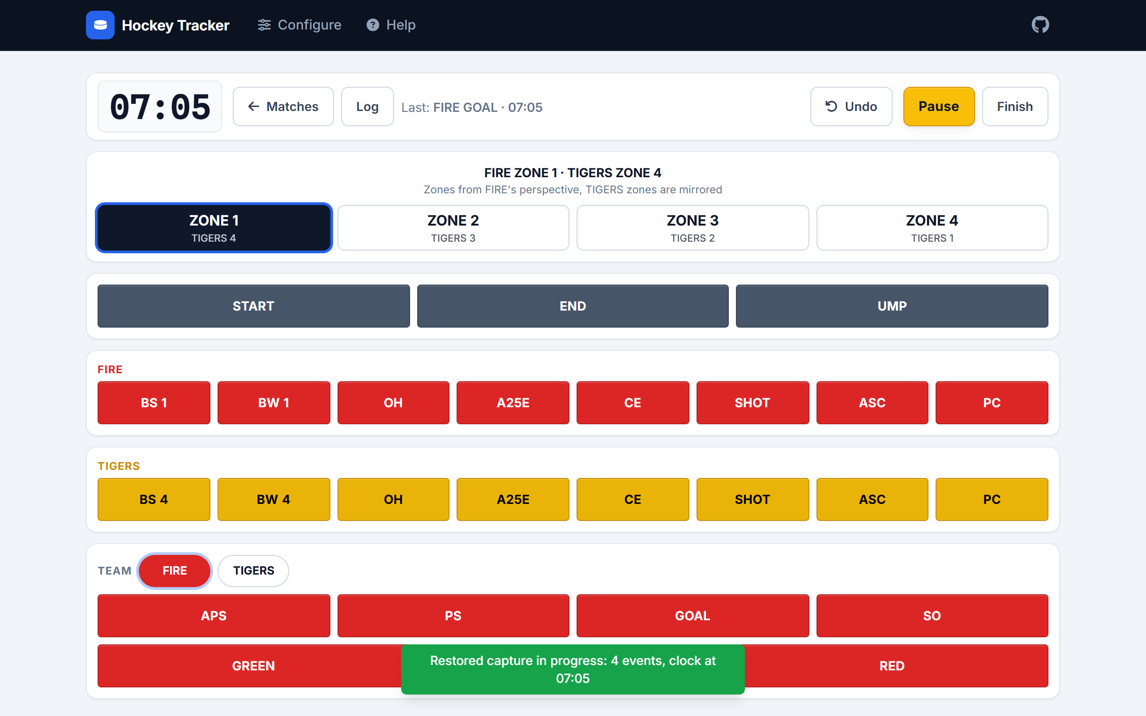Open the GitHub repository icon
The height and width of the screenshot is (716, 1146).
[1040, 25]
